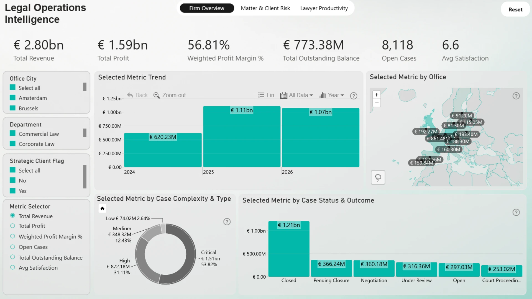
Task: Click the Zoom-out magnifier icon
Action: click(x=157, y=95)
